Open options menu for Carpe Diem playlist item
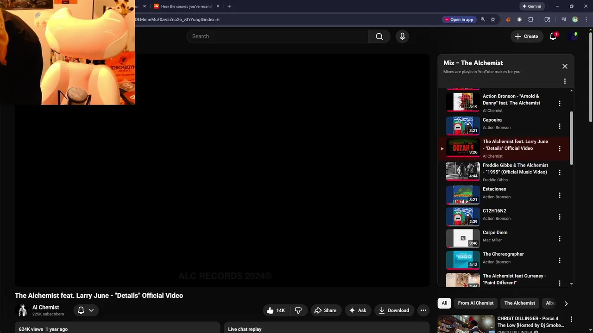The image size is (593, 333). (559, 239)
